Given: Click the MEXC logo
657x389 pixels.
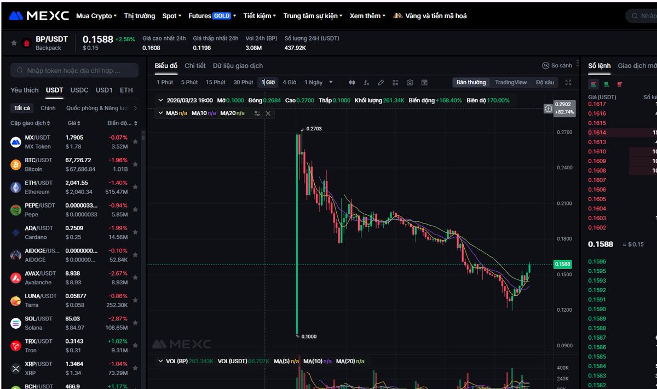Looking at the screenshot, I should [38, 16].
